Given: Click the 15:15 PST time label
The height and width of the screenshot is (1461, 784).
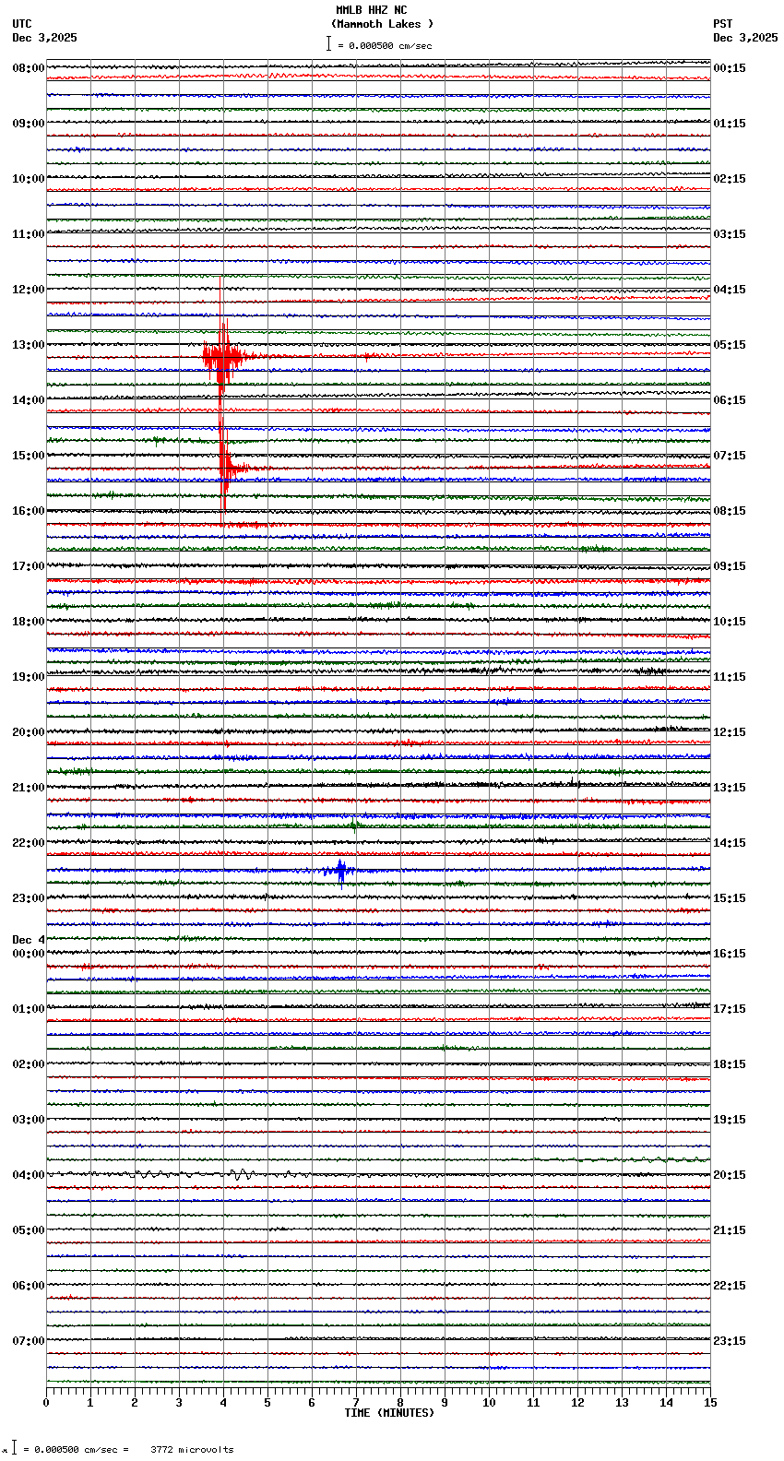Looking at the screenshot, I should coord(730,898).
